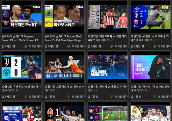Click the '9시간 전' timestamp on the Taoyuan post
The height and width of the screenshot is (121, 172).
(x=10, y=46)
